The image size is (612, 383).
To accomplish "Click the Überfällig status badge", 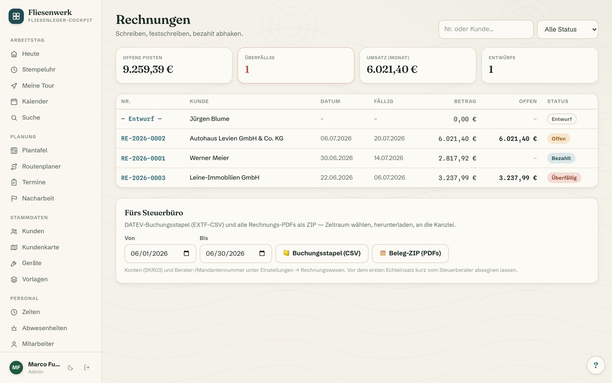I will [x=564, y=178].
